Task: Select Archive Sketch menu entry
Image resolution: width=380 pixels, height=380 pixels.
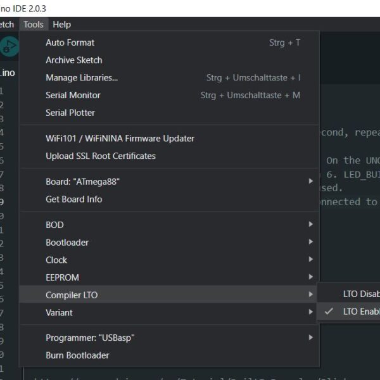Action: 74,60
